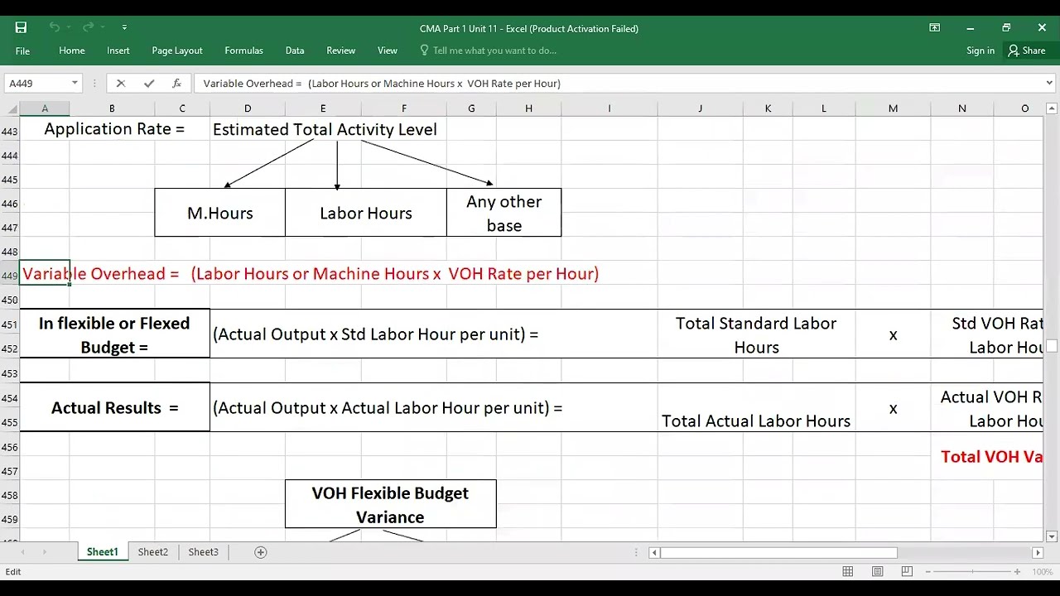Click Estimated Total Activity Level text

325,129
